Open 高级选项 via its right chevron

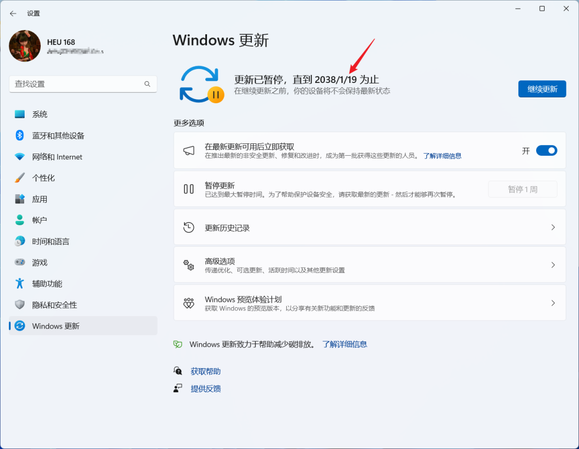[x=553, y=265]
